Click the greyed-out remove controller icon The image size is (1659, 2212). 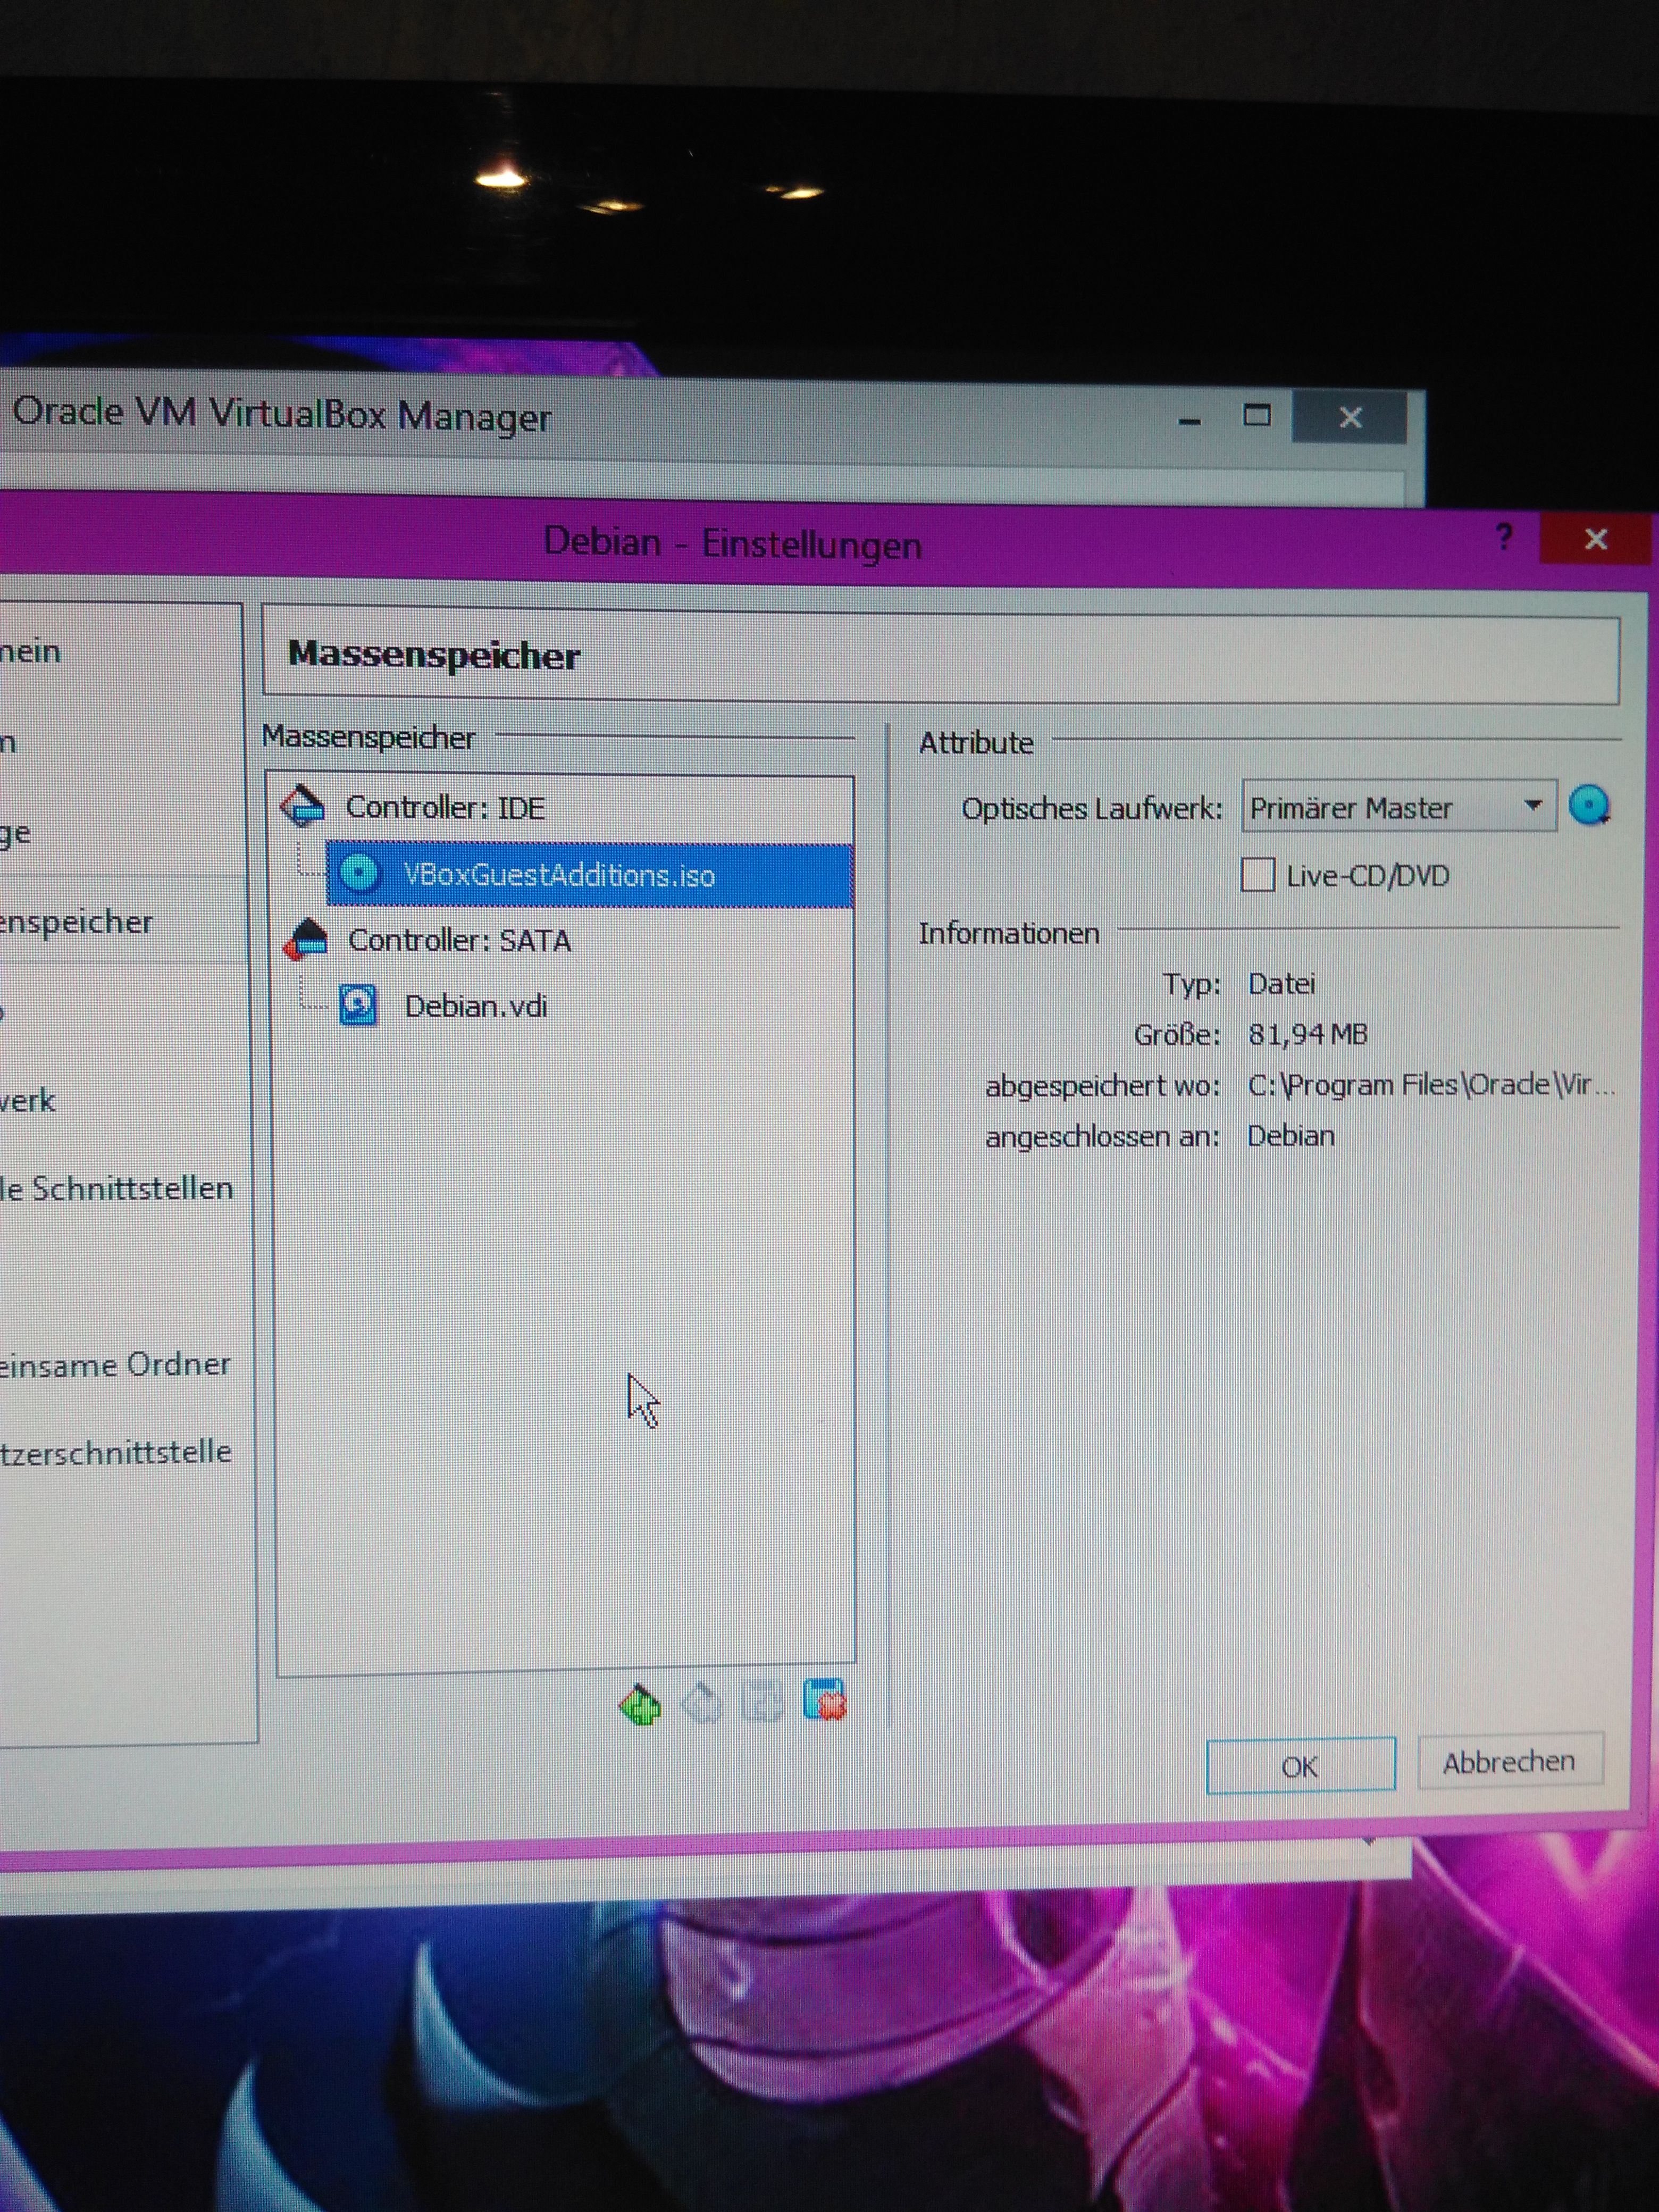click(701, 1702)
